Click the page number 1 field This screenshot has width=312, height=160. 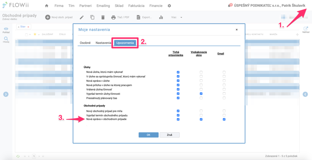click(x=34, y=156)
